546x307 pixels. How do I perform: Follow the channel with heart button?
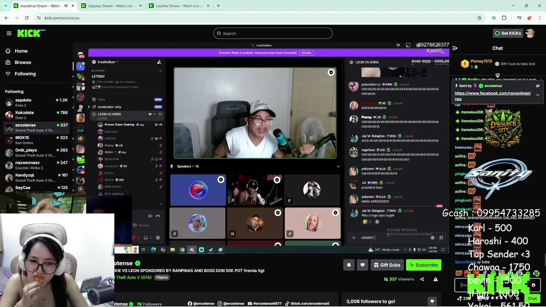(x=362, y=265)
